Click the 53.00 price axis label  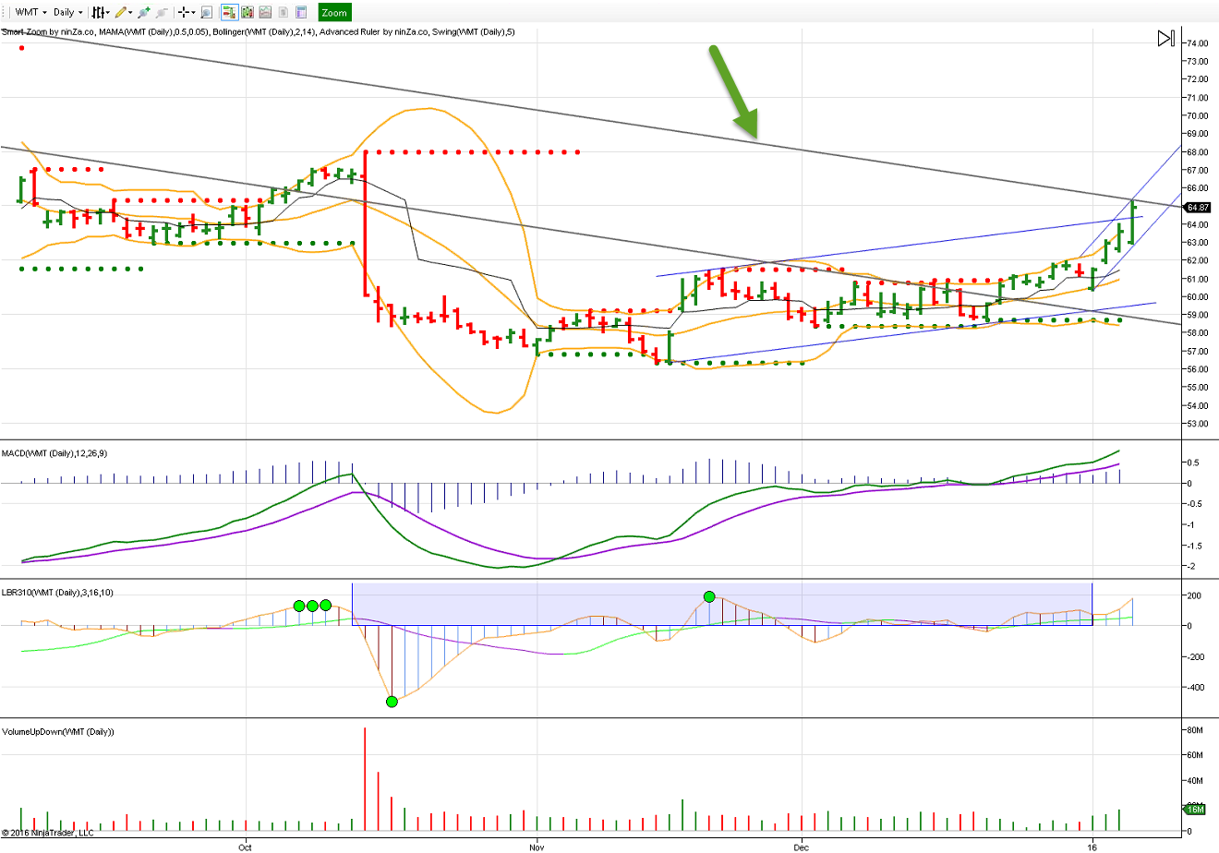1198,424
